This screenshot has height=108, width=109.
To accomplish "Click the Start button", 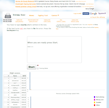I will [x=32, y=67].
